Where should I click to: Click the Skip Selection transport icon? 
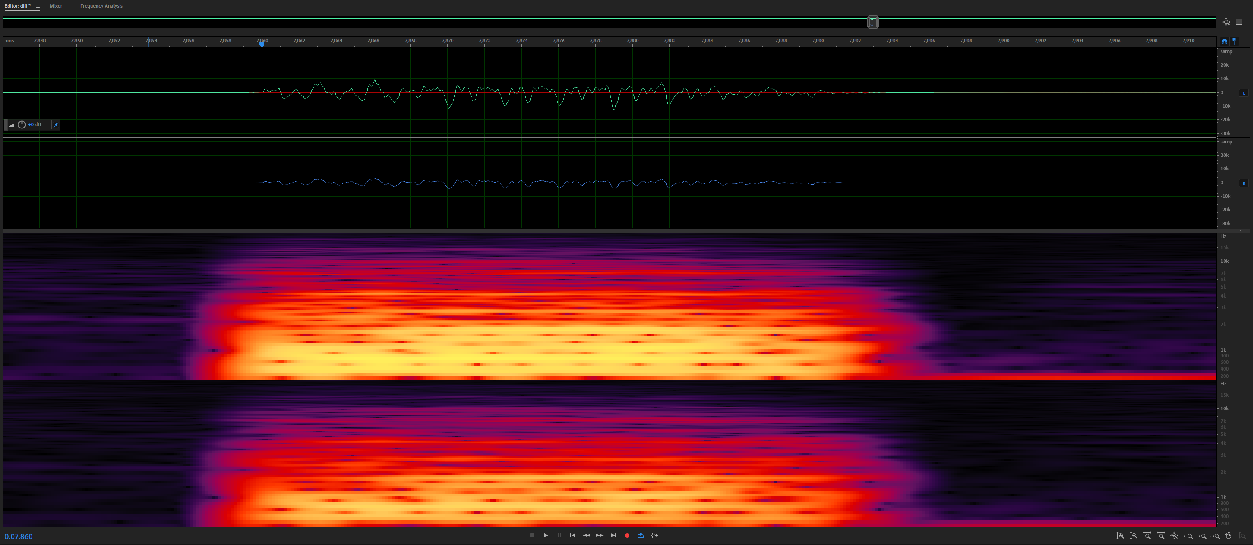coord(654,535)
